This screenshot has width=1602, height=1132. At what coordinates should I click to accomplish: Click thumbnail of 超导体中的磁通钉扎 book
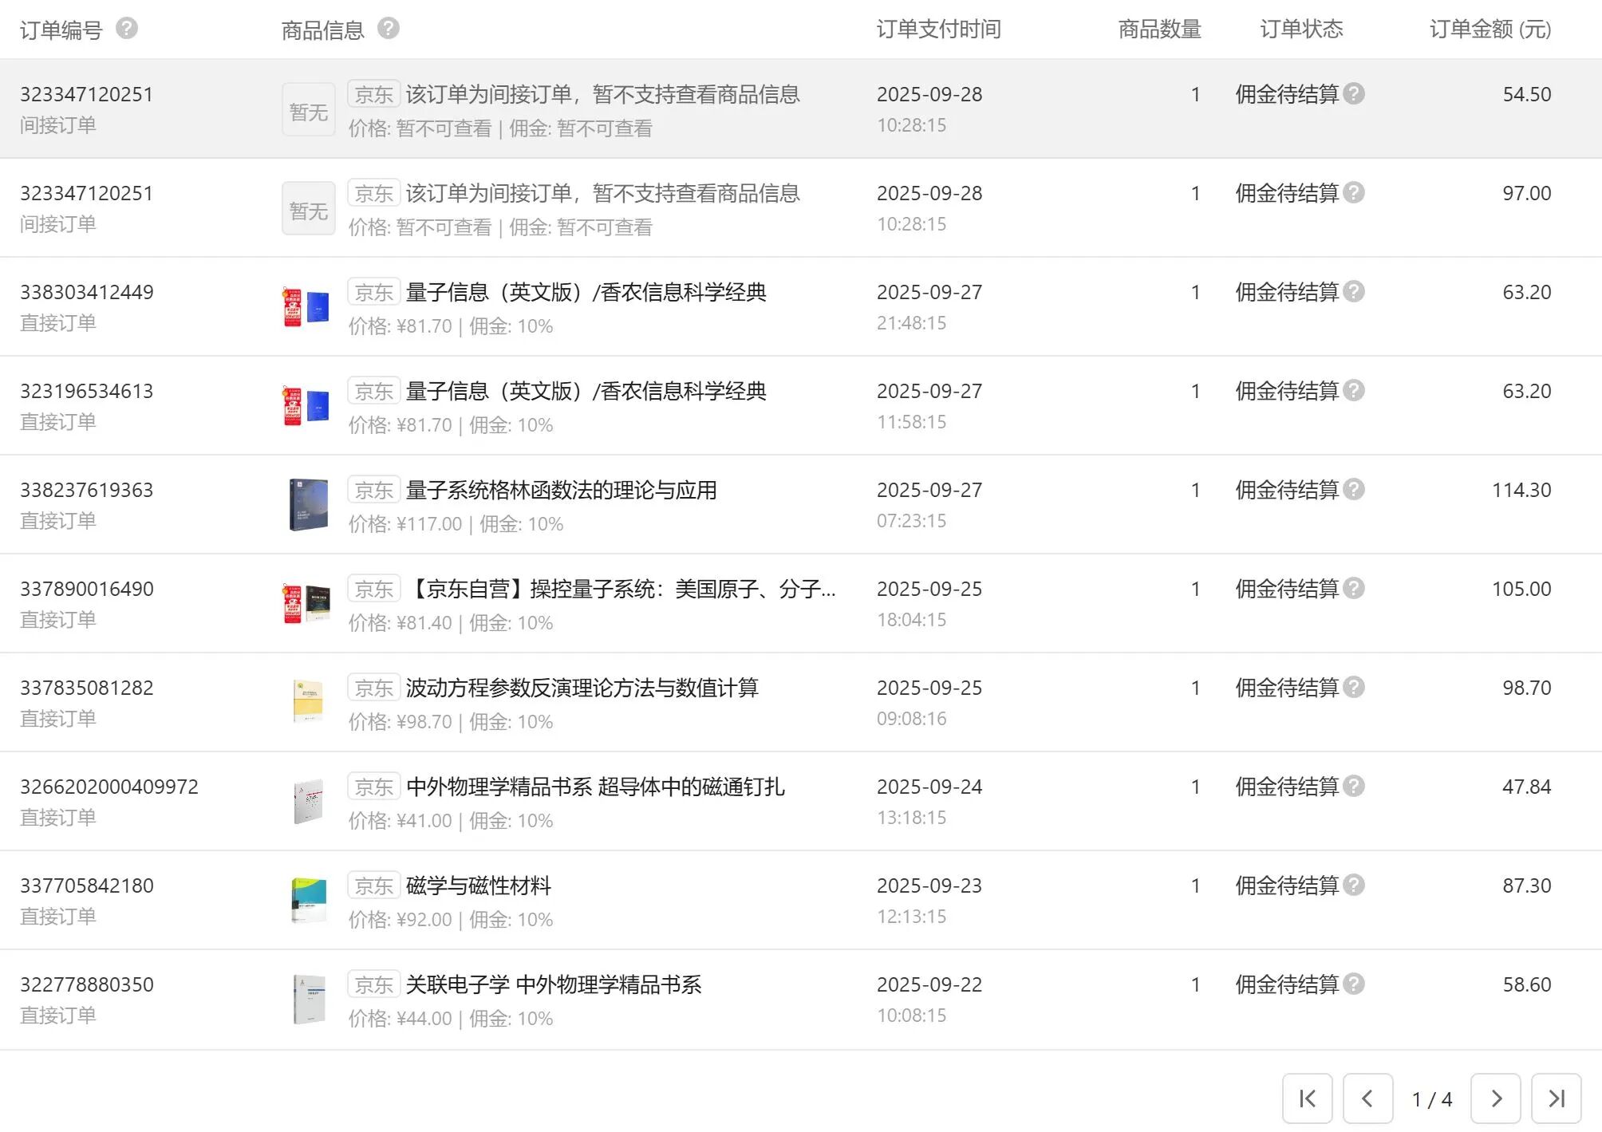tap(309, 802)
